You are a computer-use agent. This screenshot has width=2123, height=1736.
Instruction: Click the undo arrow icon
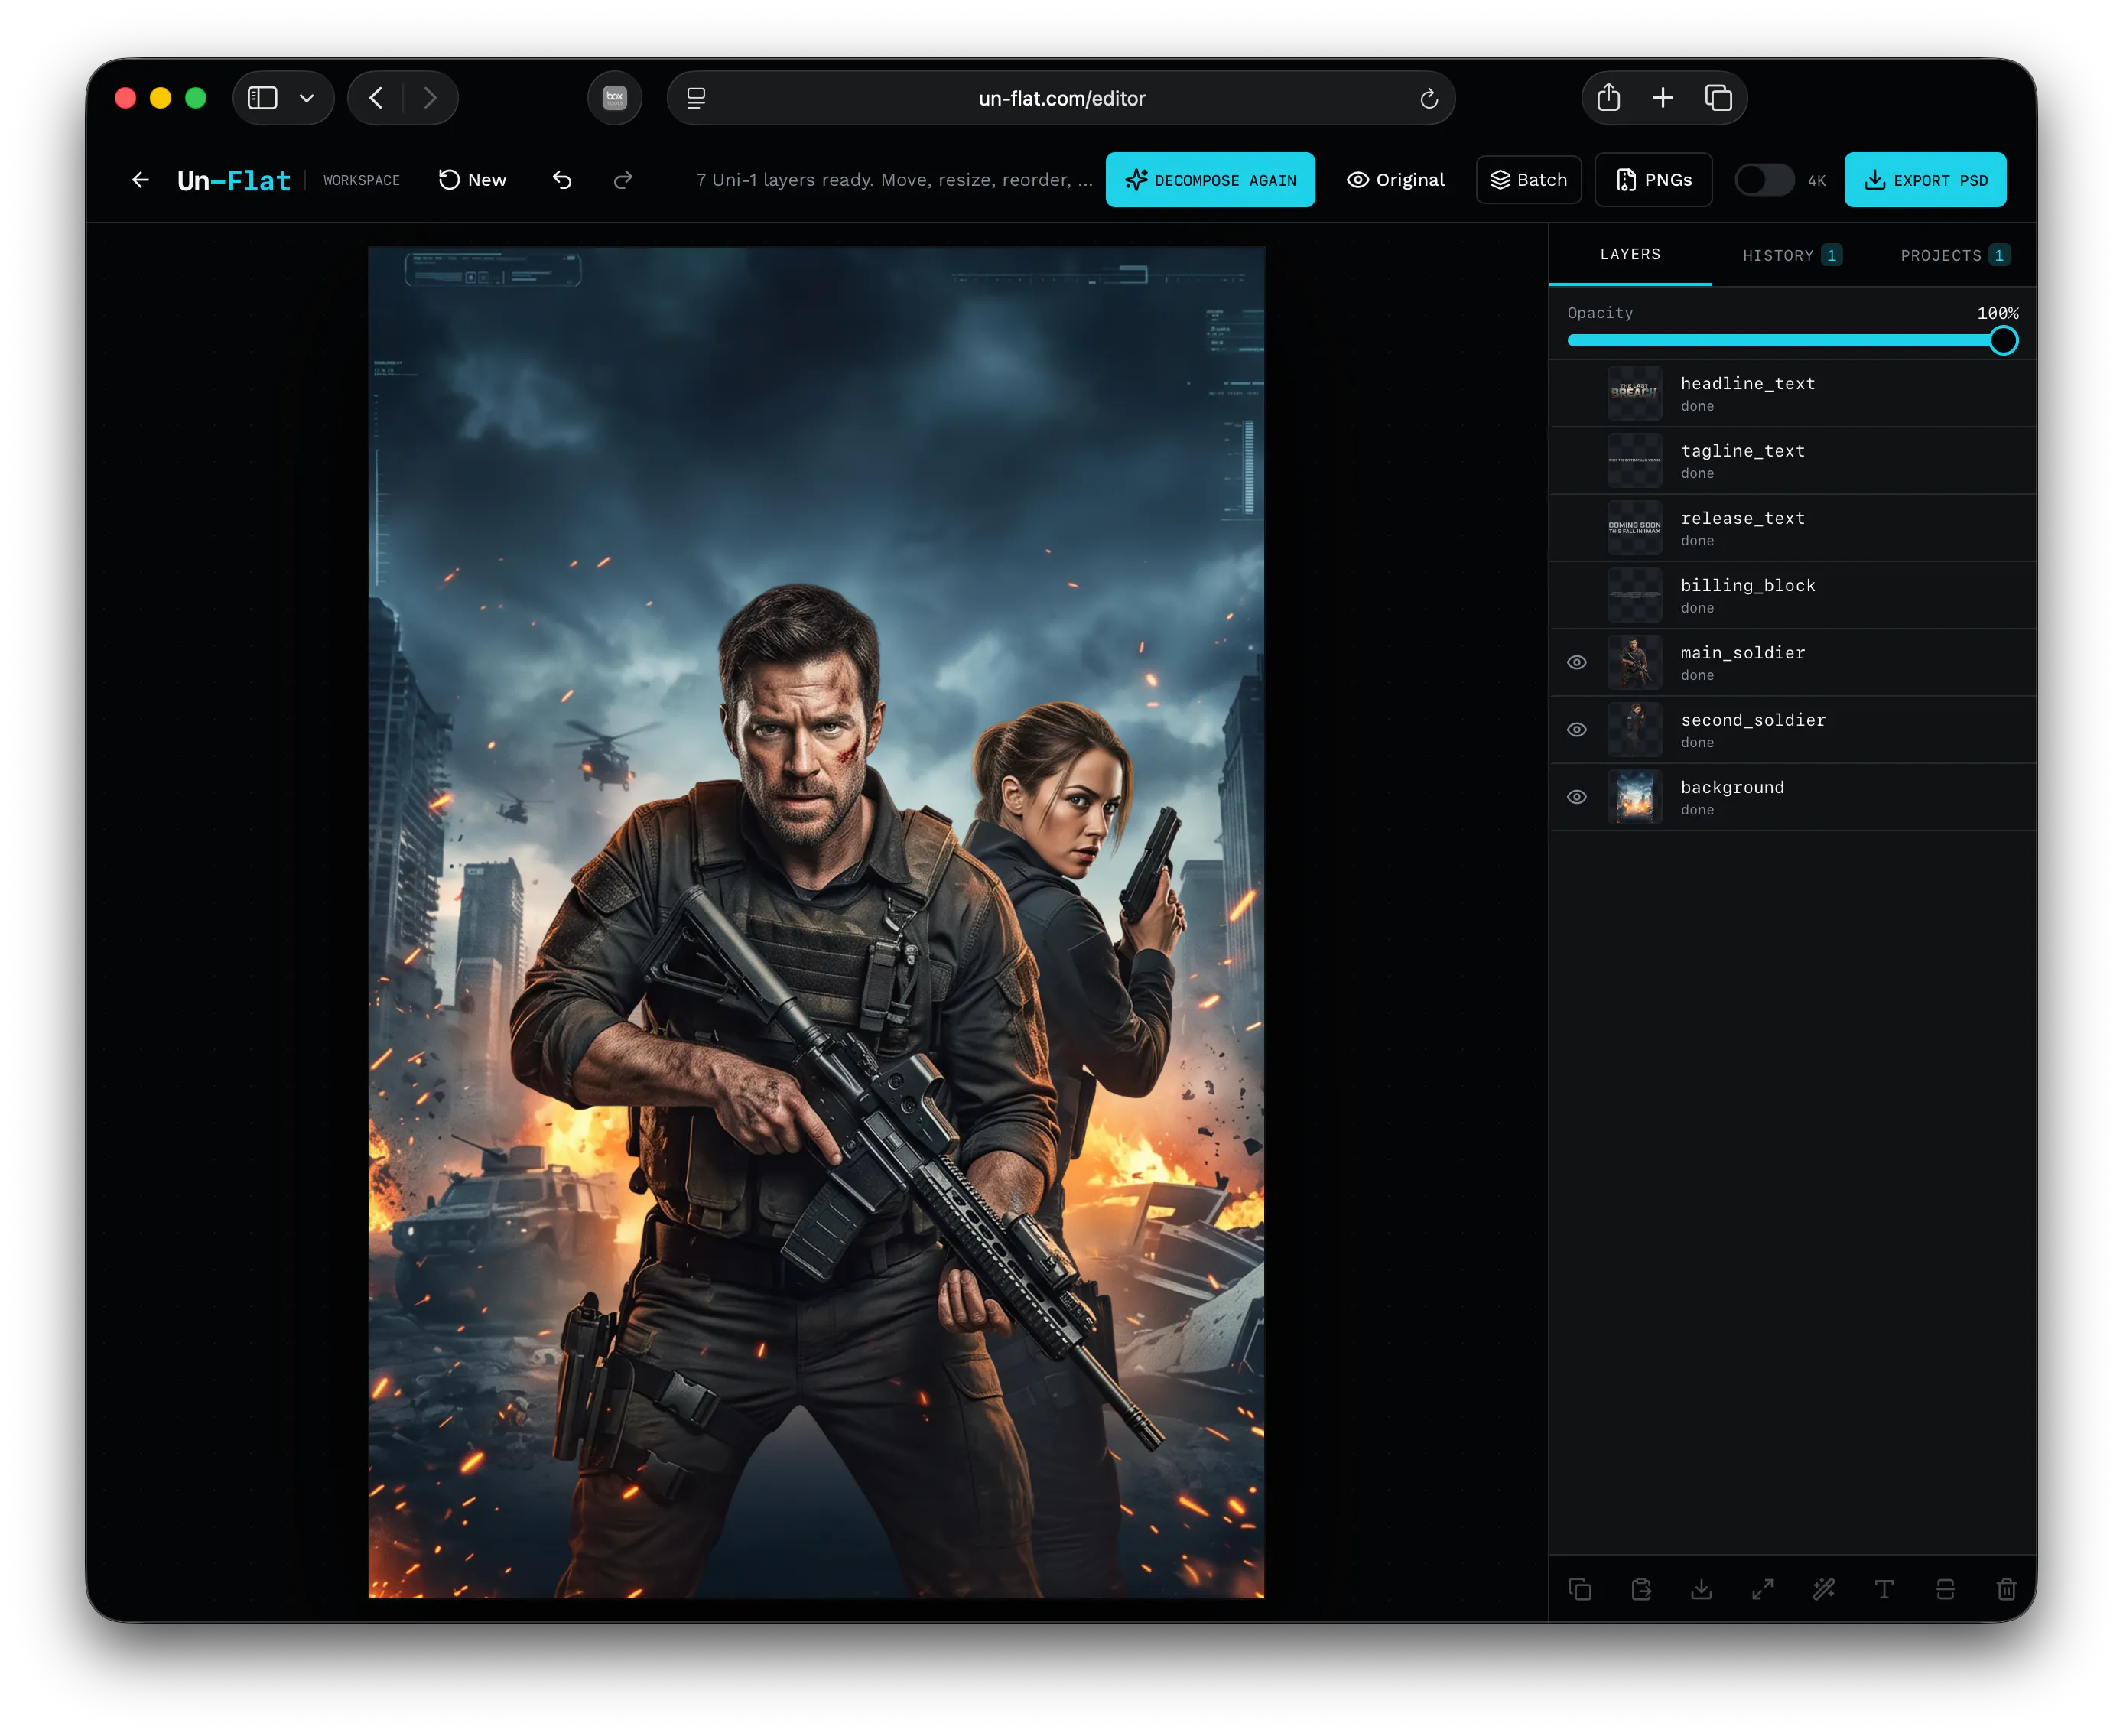[562, 180]
